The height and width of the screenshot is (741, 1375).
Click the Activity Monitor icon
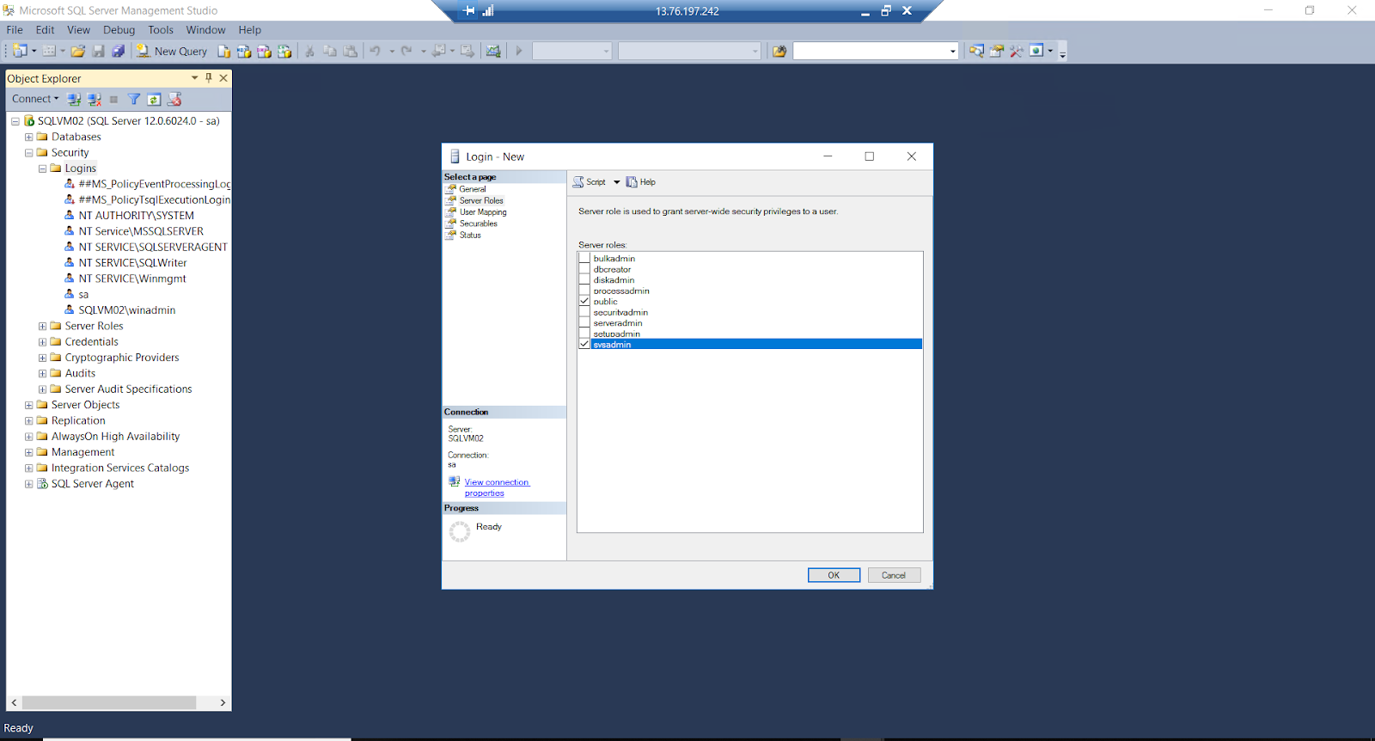[x=493, y=51]
